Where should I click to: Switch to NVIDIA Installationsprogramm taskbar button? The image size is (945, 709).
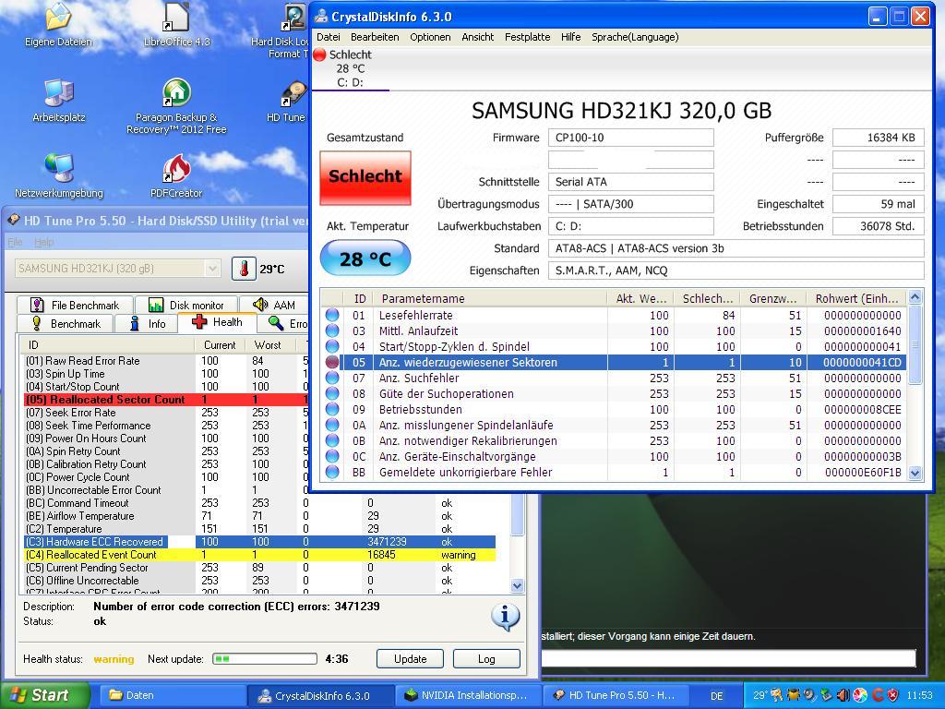click(468, 695)
